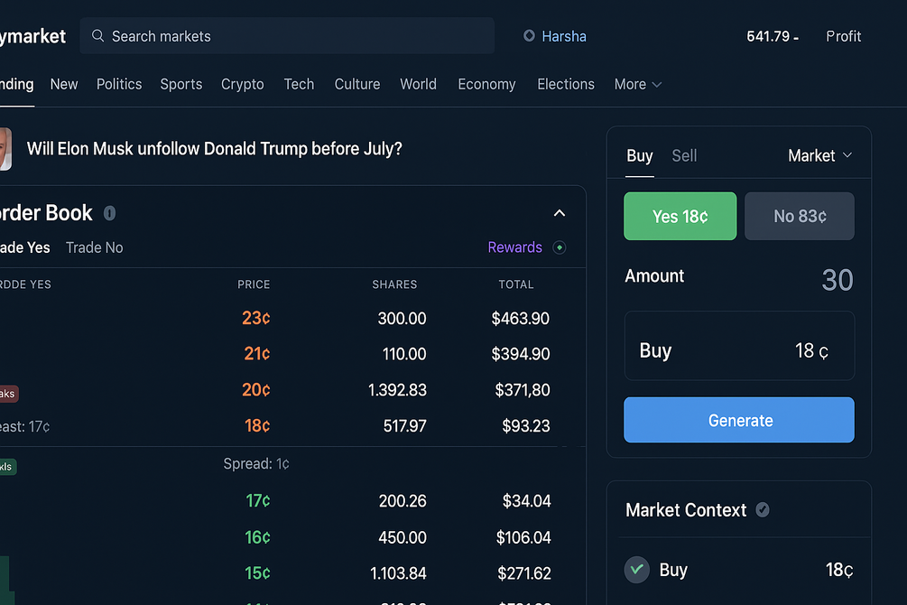Select the No 83¢ outcome button

(799, 217)
